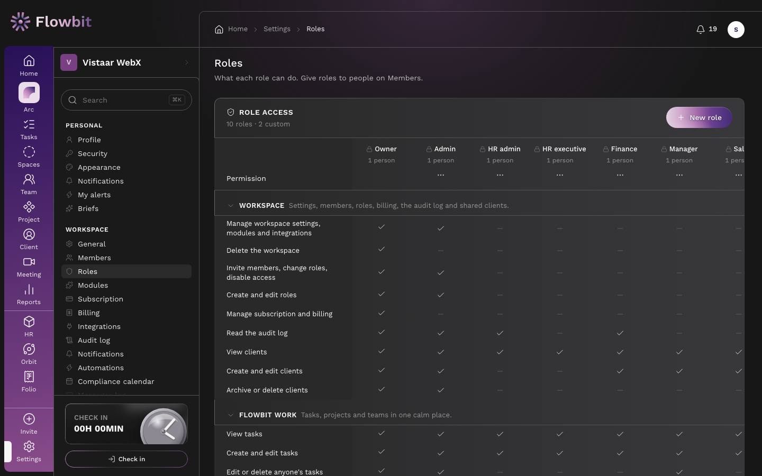The image size is (762, 476).
Task: Toggle Admin's Delete the workspace permission
Action: point(441,251)
